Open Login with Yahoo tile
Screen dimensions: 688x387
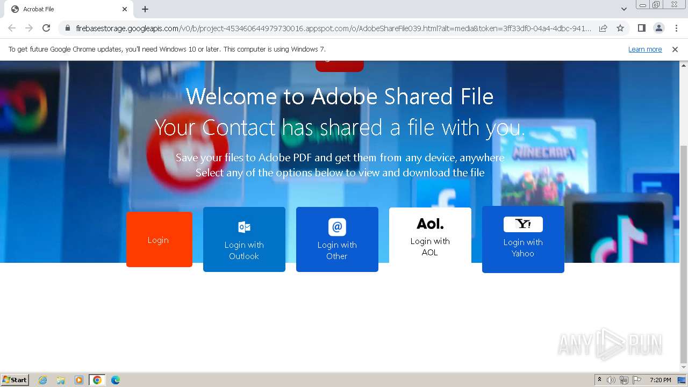(523, 240)
